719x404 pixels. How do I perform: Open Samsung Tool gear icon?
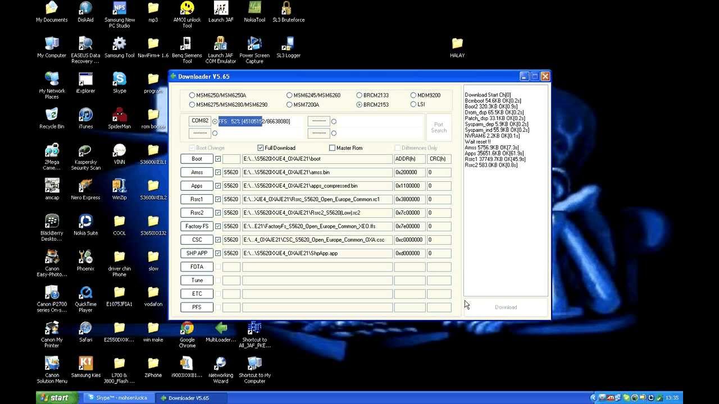tap(119, 48)
